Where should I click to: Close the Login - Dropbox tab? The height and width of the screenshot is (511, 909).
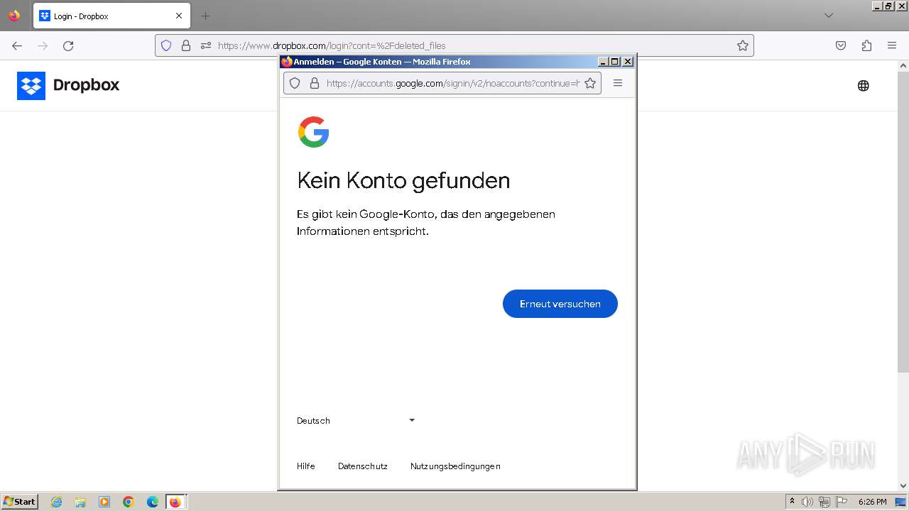pos(179,16)
